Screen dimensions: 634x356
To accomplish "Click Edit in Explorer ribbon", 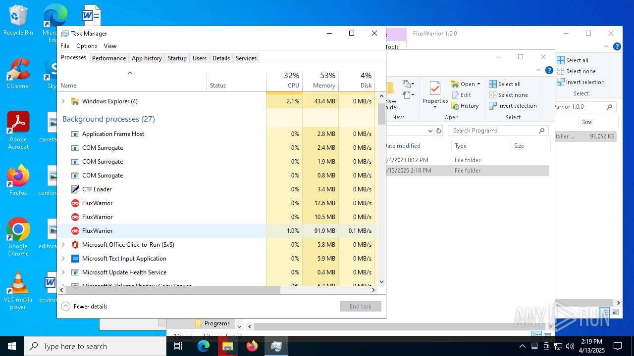I will click(x=461, y=95).
